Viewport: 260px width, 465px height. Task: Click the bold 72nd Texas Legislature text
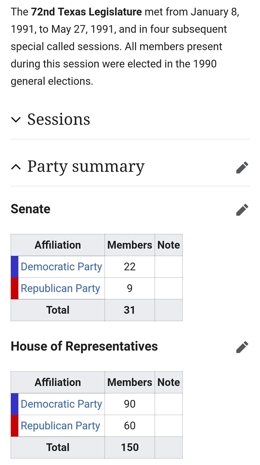pos(86,12)
